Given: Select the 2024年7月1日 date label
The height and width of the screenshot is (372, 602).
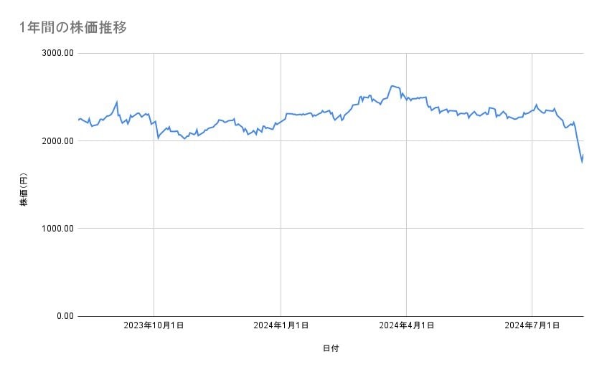Looking at the screenshot, I should pos(532,326).
